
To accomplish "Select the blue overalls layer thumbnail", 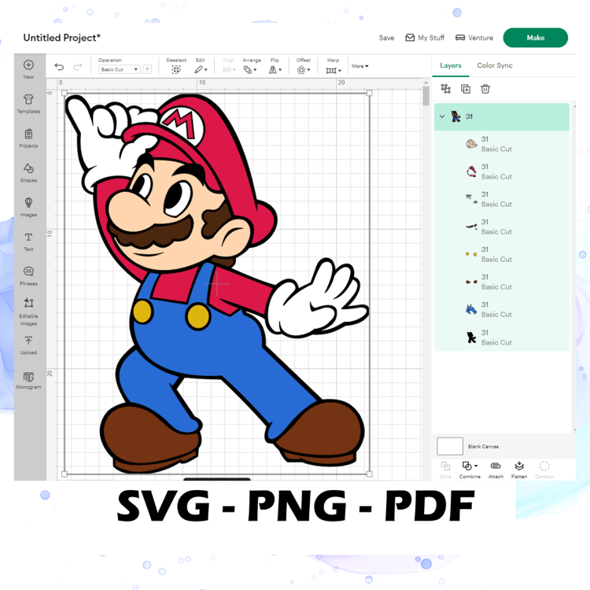I will (471, 309).
